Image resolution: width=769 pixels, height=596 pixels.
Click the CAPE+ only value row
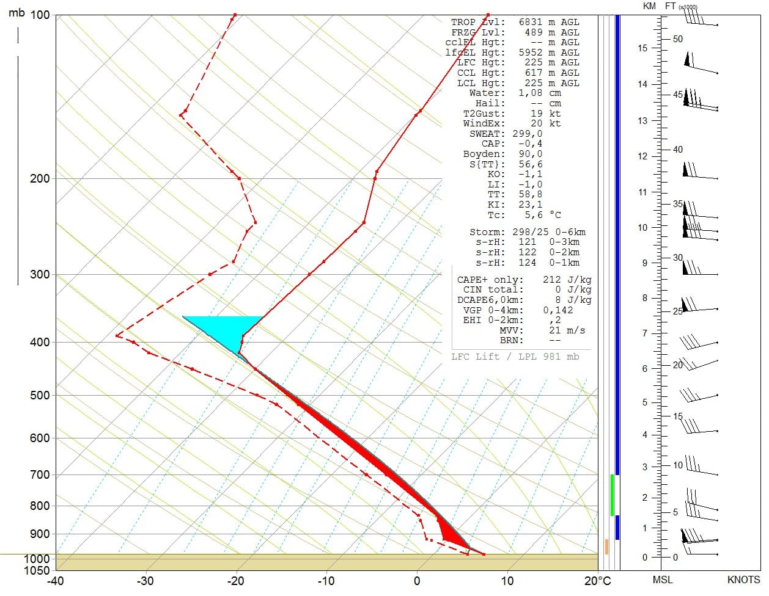pos(524,280)
